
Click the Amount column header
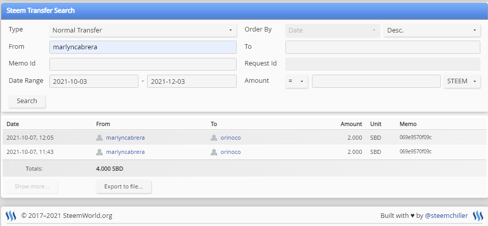[351, 124]
